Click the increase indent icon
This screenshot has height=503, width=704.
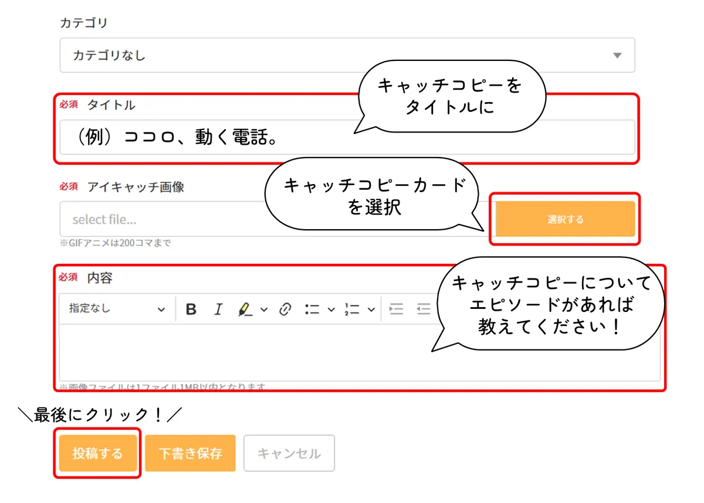pos(397,310)
